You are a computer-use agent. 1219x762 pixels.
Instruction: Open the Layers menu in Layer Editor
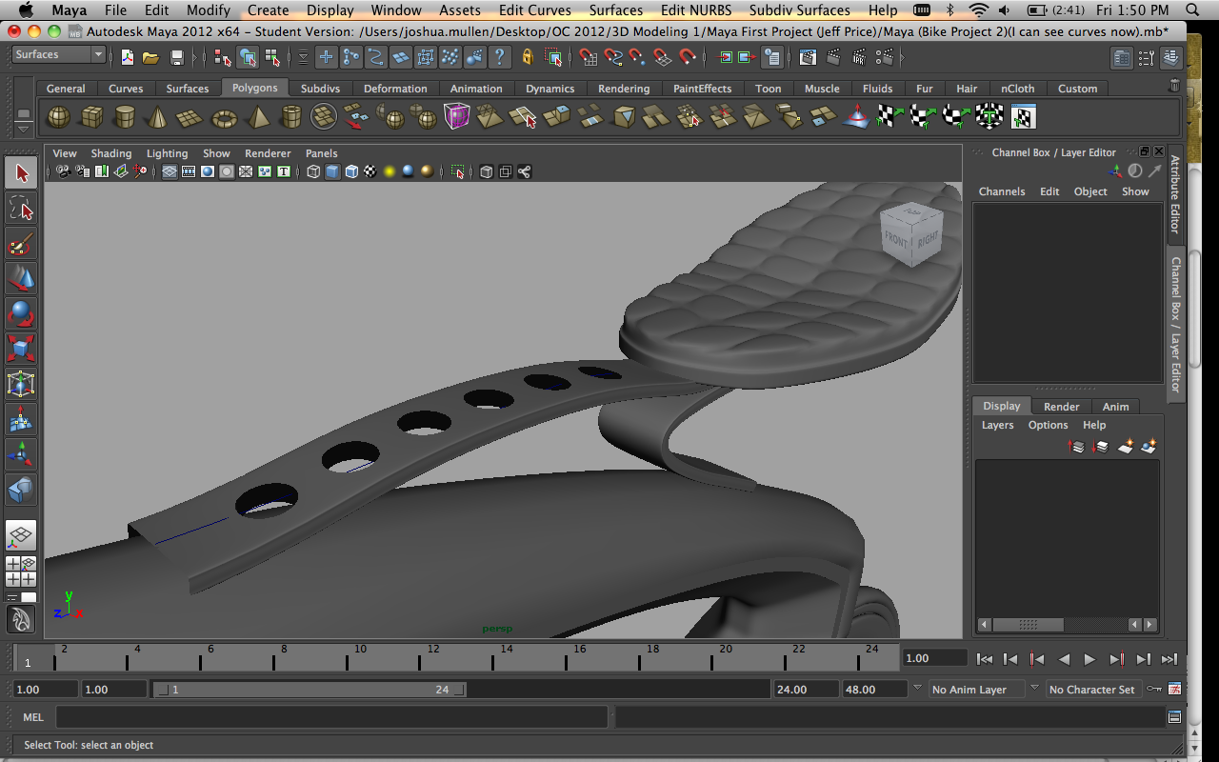coord(997,425)
